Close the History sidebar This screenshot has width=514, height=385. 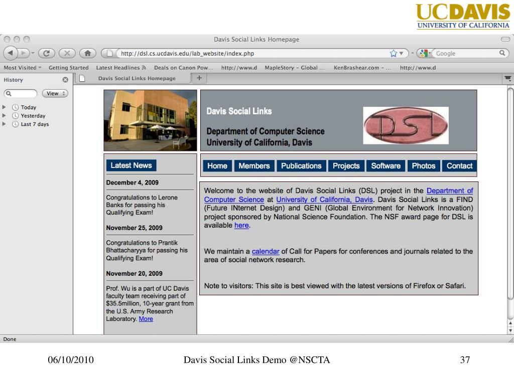point(65,80)
